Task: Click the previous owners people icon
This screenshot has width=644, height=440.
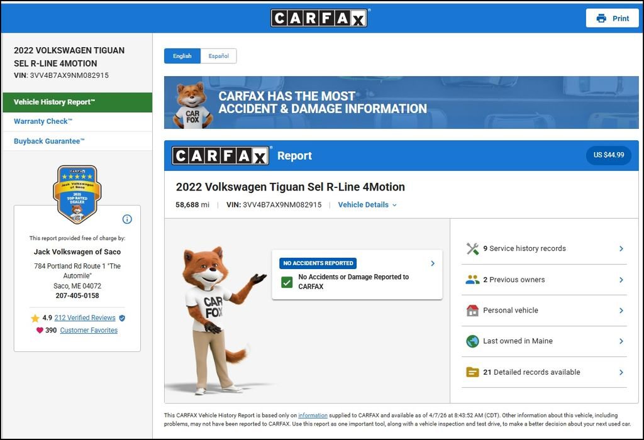Action: tap(472, 280)
